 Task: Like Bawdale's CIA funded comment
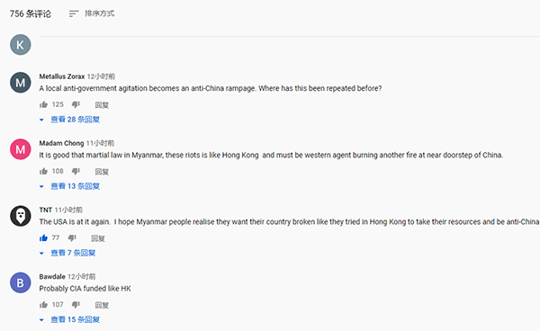pos(43,305)
